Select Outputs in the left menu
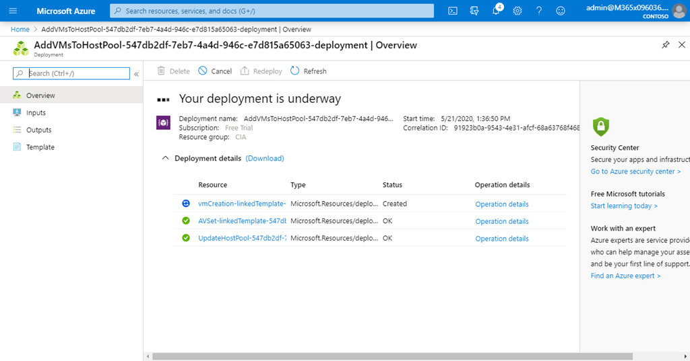This screenshot has width=690, height=361. click(x=38, y=130)
